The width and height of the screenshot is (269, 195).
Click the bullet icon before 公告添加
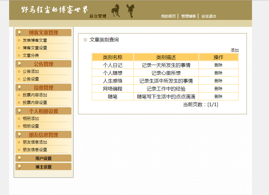tap(19, 72)
